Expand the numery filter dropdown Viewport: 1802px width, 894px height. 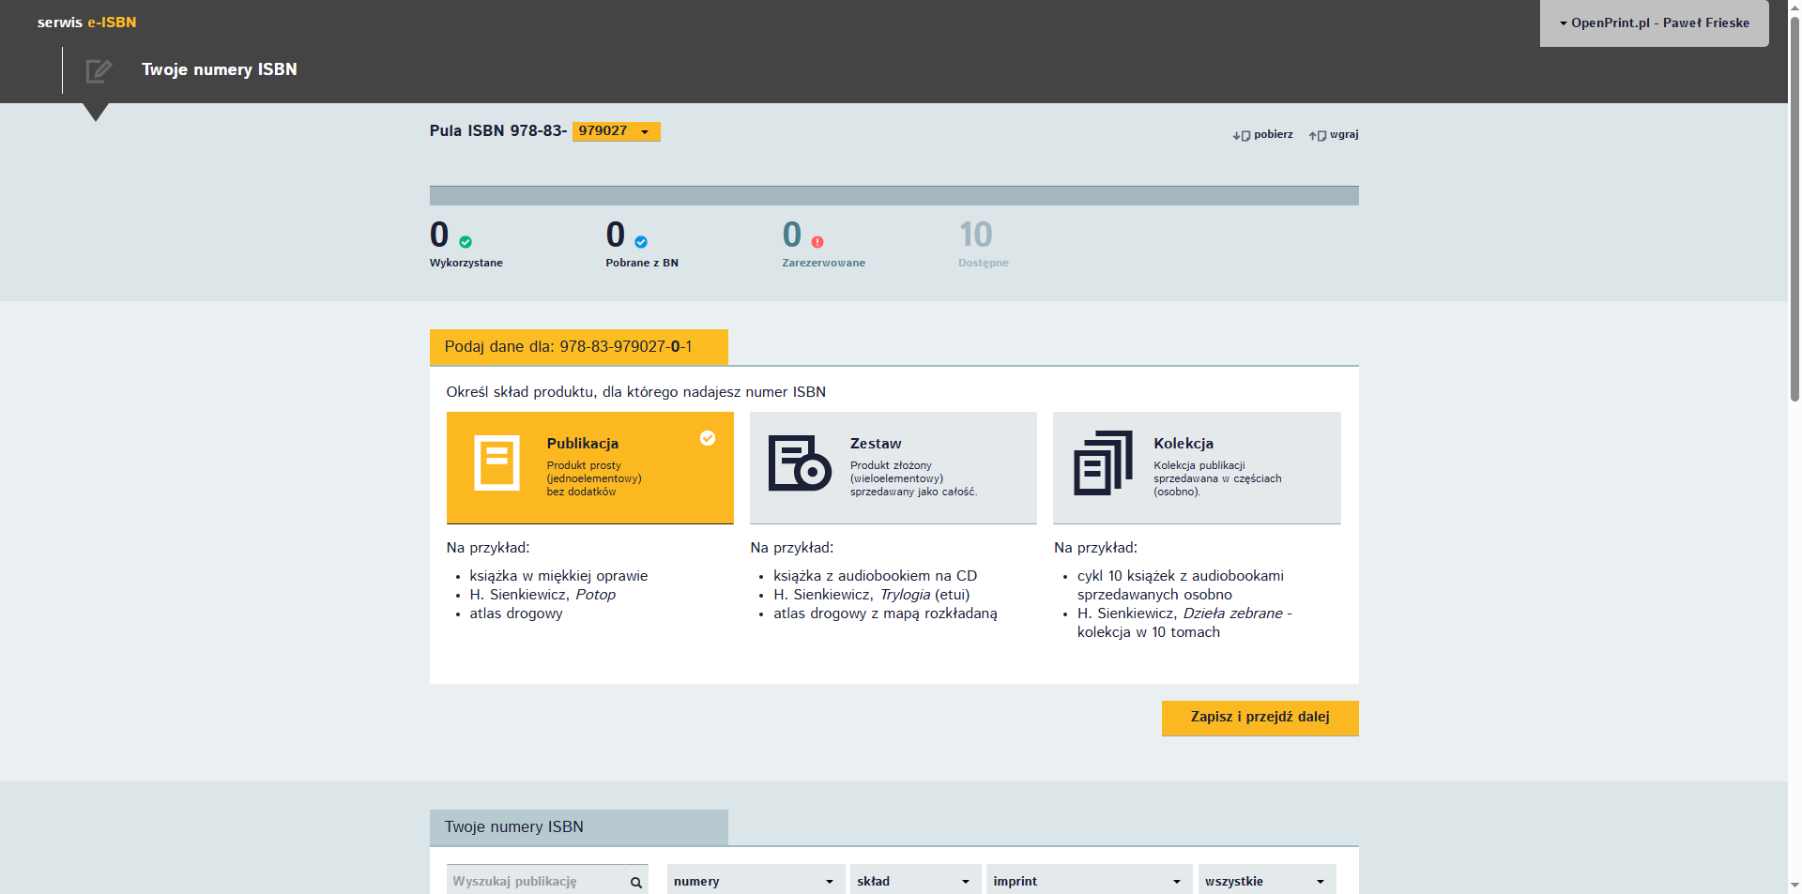tap(755, 881)
